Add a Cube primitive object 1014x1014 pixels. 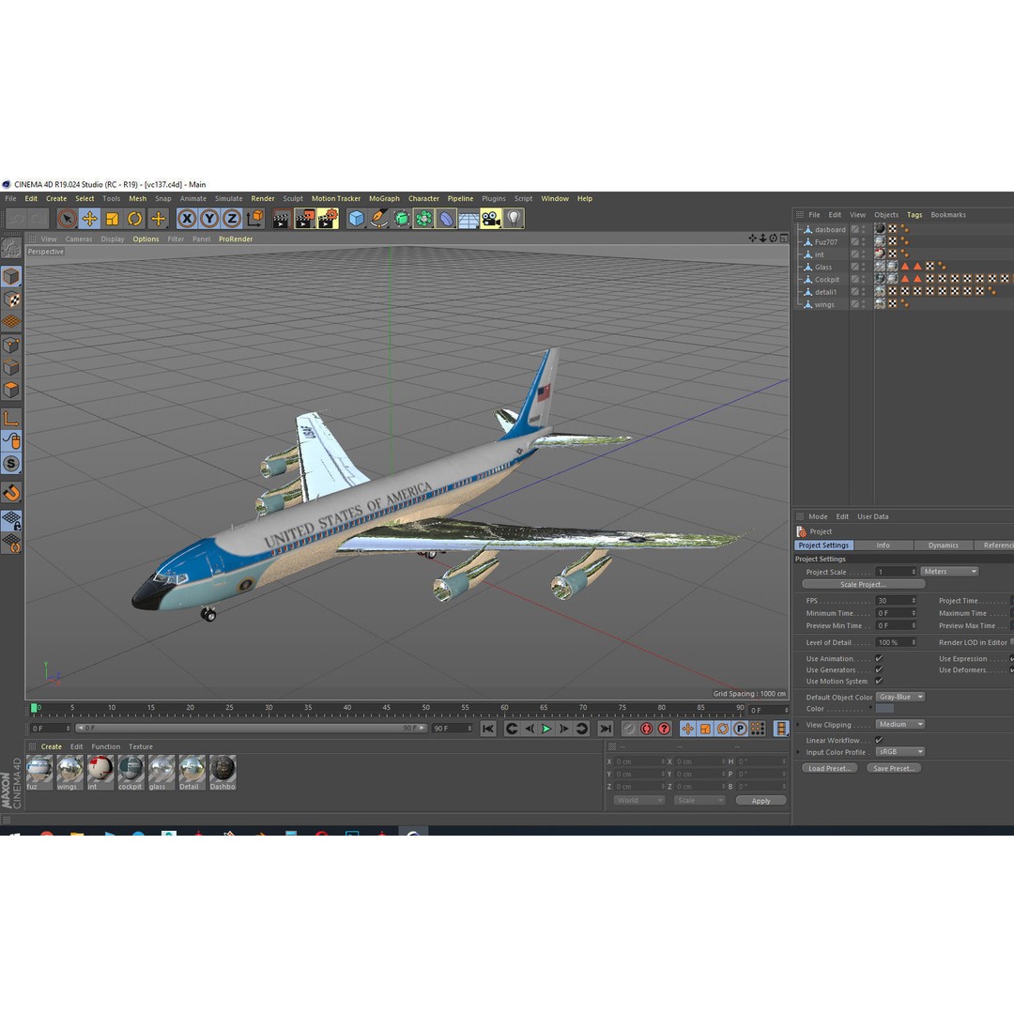pos(357,219)
